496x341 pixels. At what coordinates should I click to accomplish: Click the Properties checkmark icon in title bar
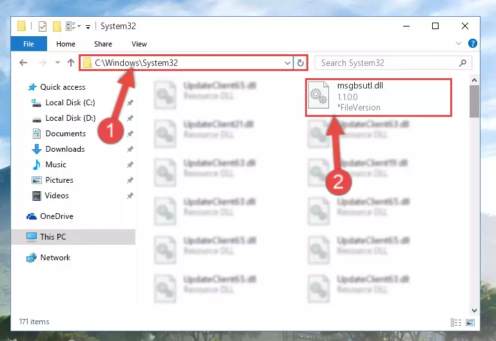[x=43, y=26]
